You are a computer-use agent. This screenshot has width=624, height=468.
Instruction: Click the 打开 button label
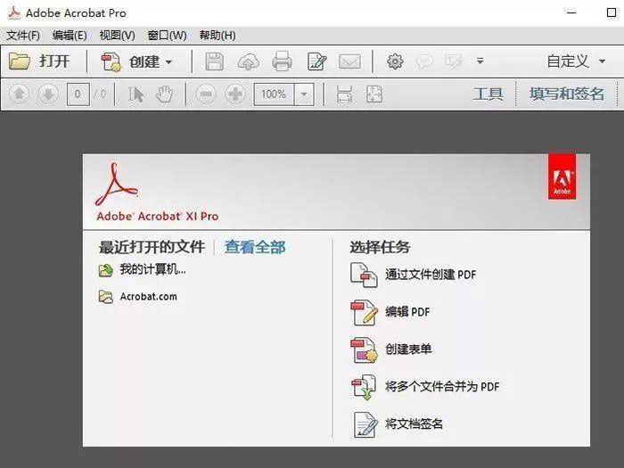click(x=54, y=62)
